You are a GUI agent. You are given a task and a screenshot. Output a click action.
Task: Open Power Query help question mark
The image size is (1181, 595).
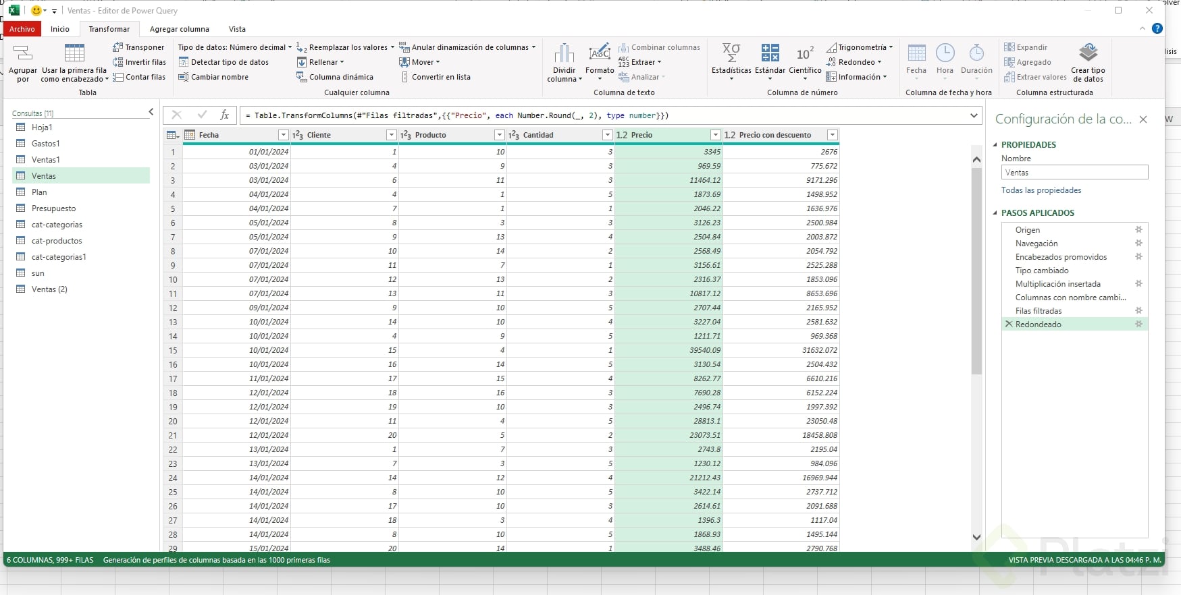coord(1157,28)
